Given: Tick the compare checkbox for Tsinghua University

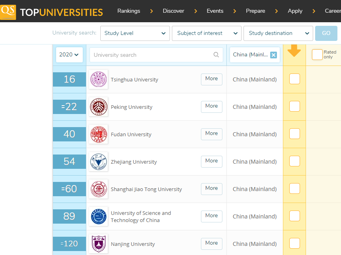Looking at the screenshot, I should [x=294, y=79].
